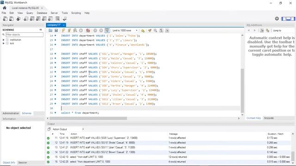Beautify the SQL with broom icon
Image resolution: width=296 pixels, height=166 pixels.
(149, 30)
